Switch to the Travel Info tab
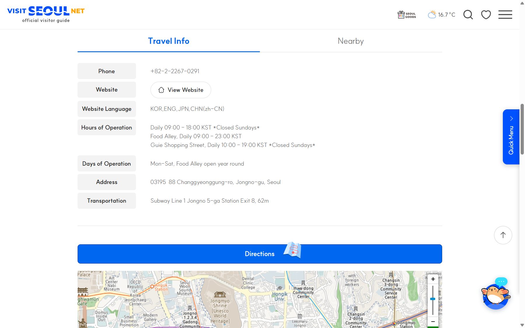Image resolution: width=525 pixels, height=328 pixels. tap(169, 41)
